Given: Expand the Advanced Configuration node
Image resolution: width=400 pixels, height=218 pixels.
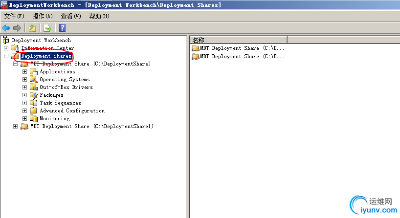Looking at the screenshot, I should tap(24, 110).
